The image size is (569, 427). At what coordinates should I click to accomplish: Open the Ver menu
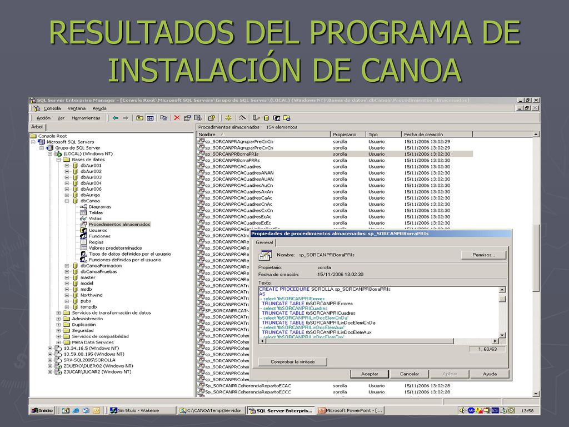coord(61,118)
